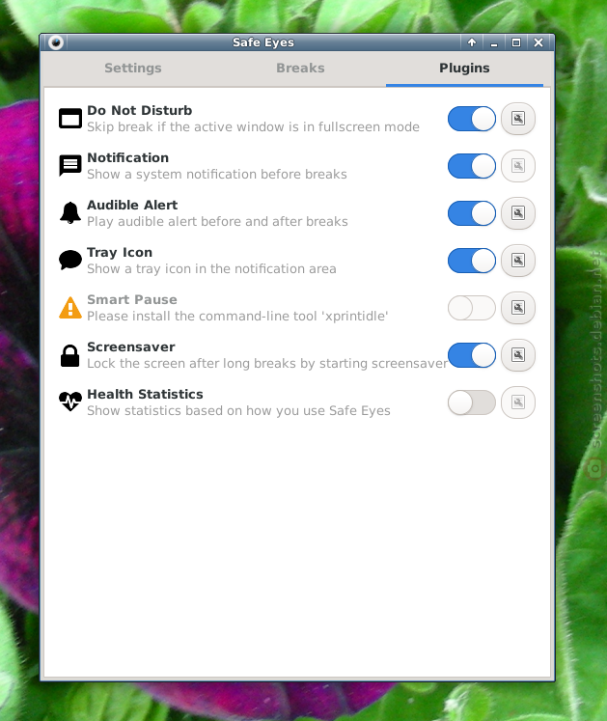This screenshot has width=607, height=721.
Task: Click the 'Notification' plugin title
Action: tap(127, 157)
